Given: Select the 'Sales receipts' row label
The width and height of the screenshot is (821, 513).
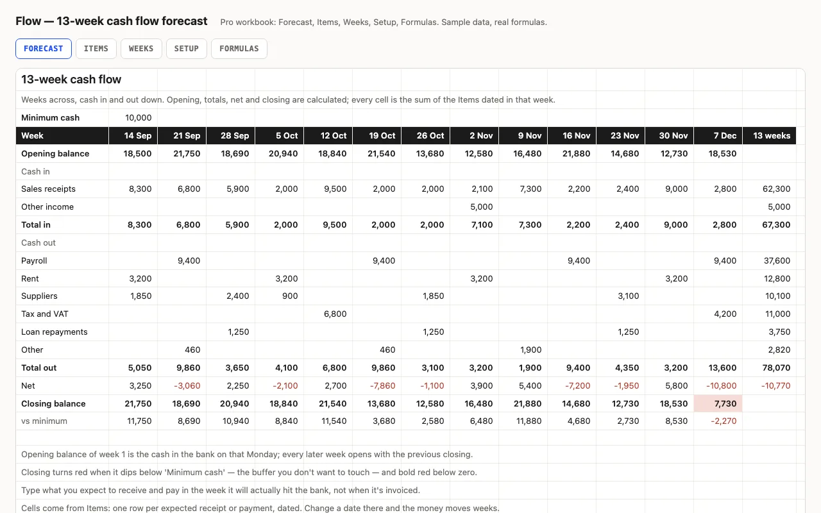Looking at the screenshot, I should pyautogui.click(x=62, y=189).
